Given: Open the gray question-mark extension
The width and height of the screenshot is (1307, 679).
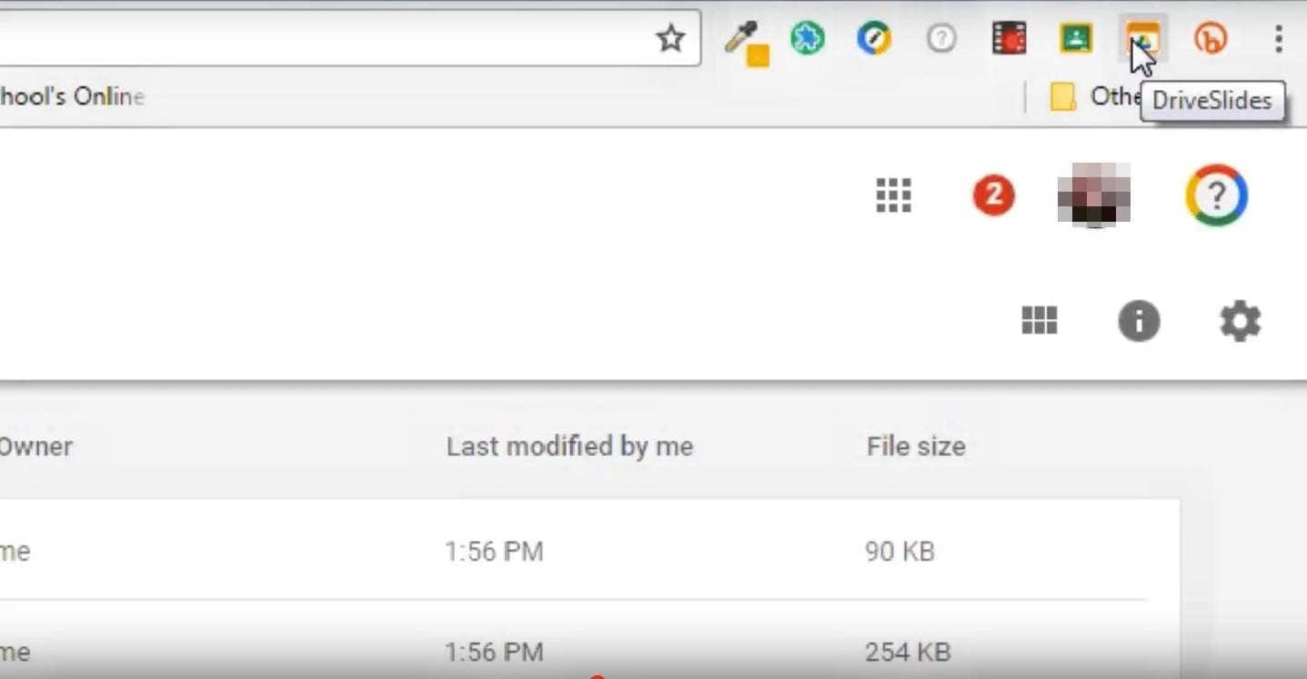Looking at the screenshot, I should pyautogui.click(x=940, y=38).
